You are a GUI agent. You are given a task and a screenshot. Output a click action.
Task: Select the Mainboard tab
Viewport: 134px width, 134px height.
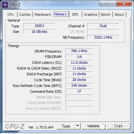coord(42,14)
